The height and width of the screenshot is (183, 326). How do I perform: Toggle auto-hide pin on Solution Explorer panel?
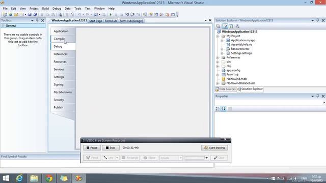(x=318, y=20)
